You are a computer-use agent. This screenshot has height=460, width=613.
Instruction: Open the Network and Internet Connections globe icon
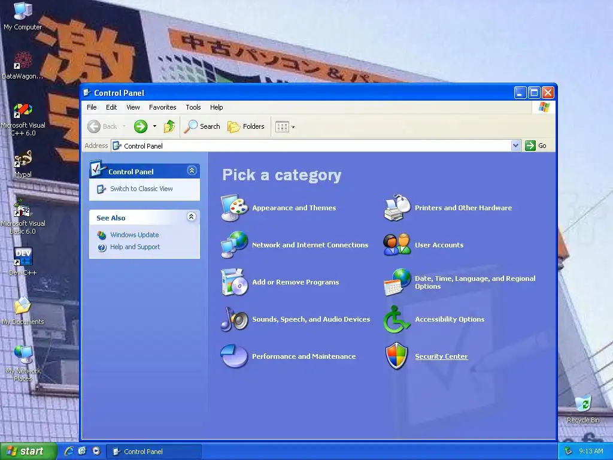[x=234, y=245]
